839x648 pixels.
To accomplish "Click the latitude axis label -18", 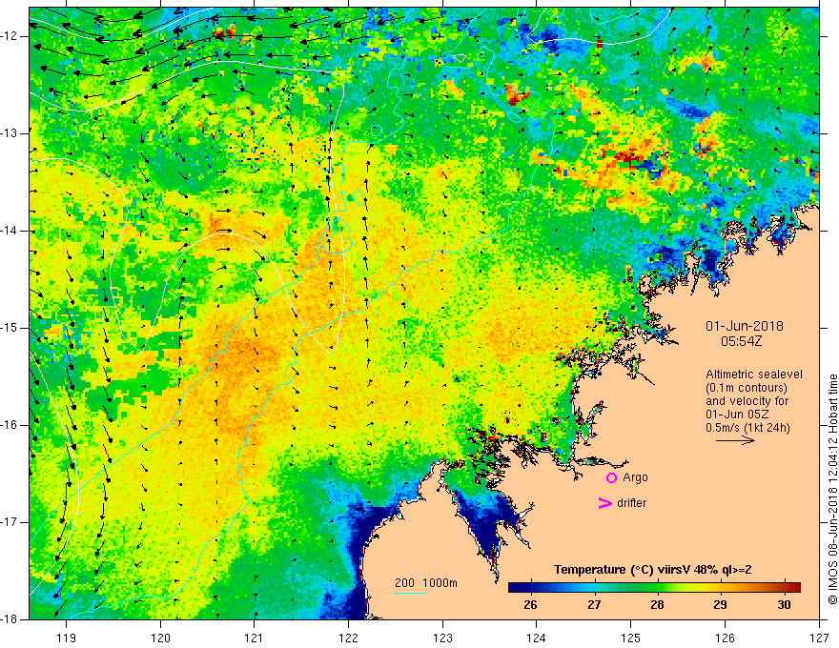I will coord(10,619).
